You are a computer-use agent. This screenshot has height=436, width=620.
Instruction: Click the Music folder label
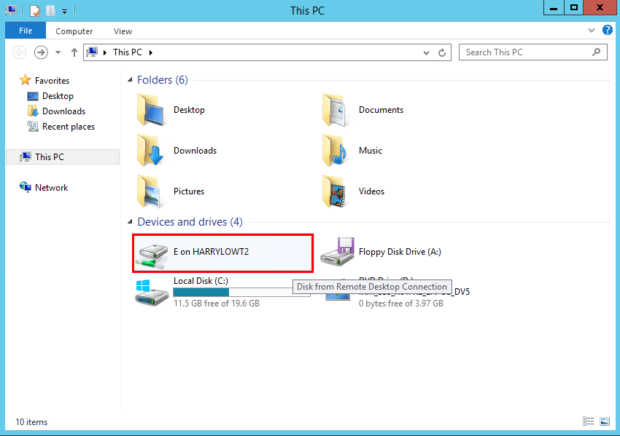click(x=370, y=151)
